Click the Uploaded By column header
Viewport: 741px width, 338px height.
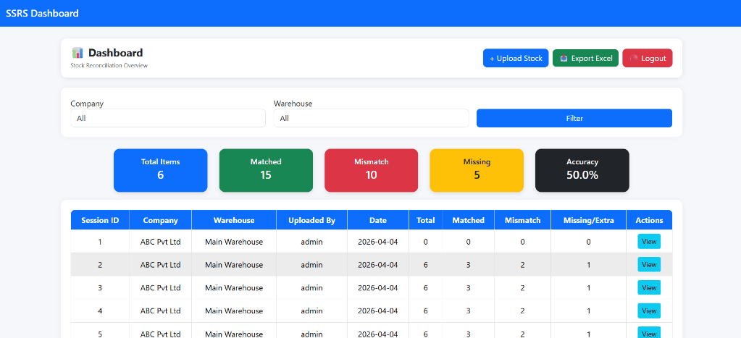311,220
